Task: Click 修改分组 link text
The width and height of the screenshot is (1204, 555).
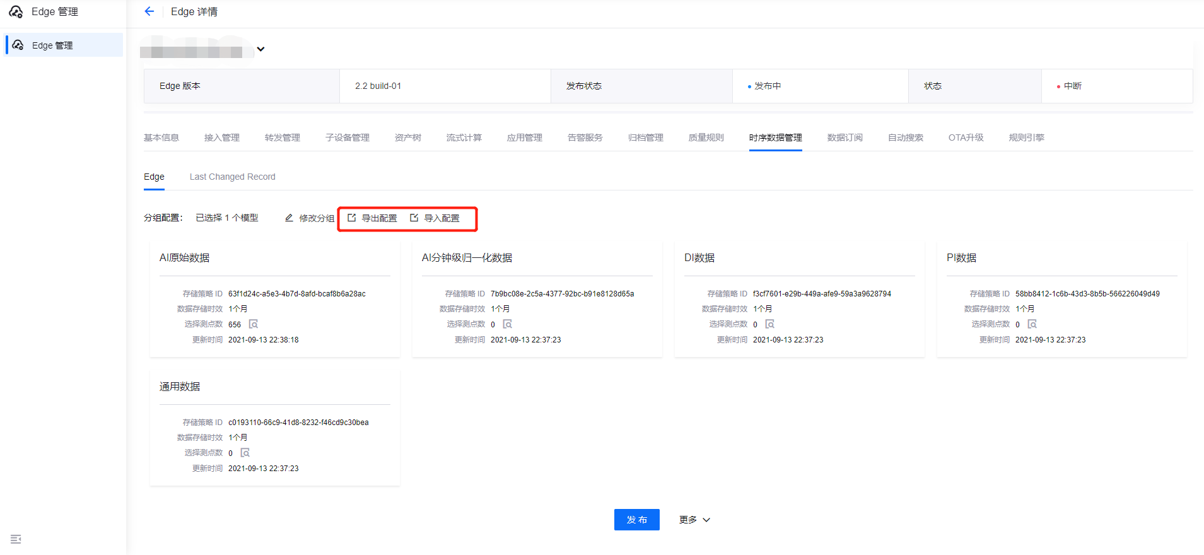Action: tap(317, 218)
